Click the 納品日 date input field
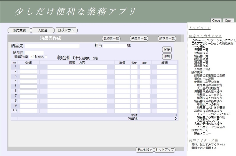 click(x=35, y=53)
